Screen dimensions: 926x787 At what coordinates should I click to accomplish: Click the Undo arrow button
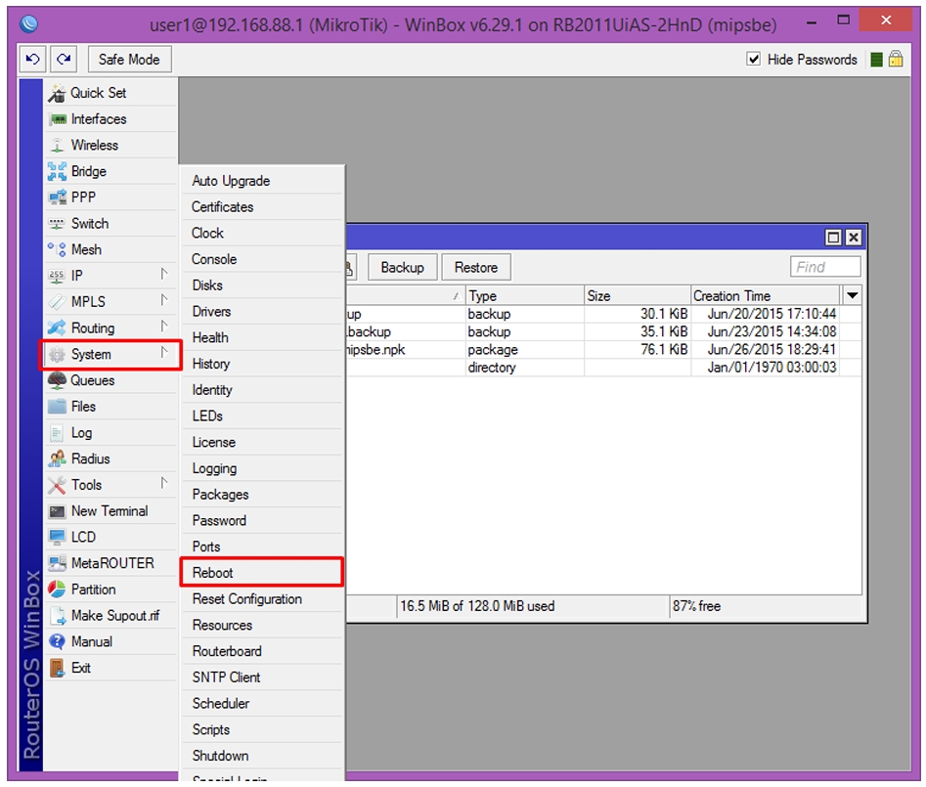32,59
